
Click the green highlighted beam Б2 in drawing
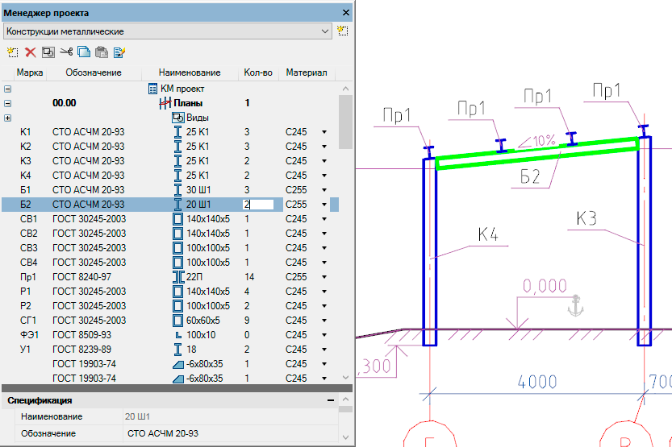coord(537,154)
